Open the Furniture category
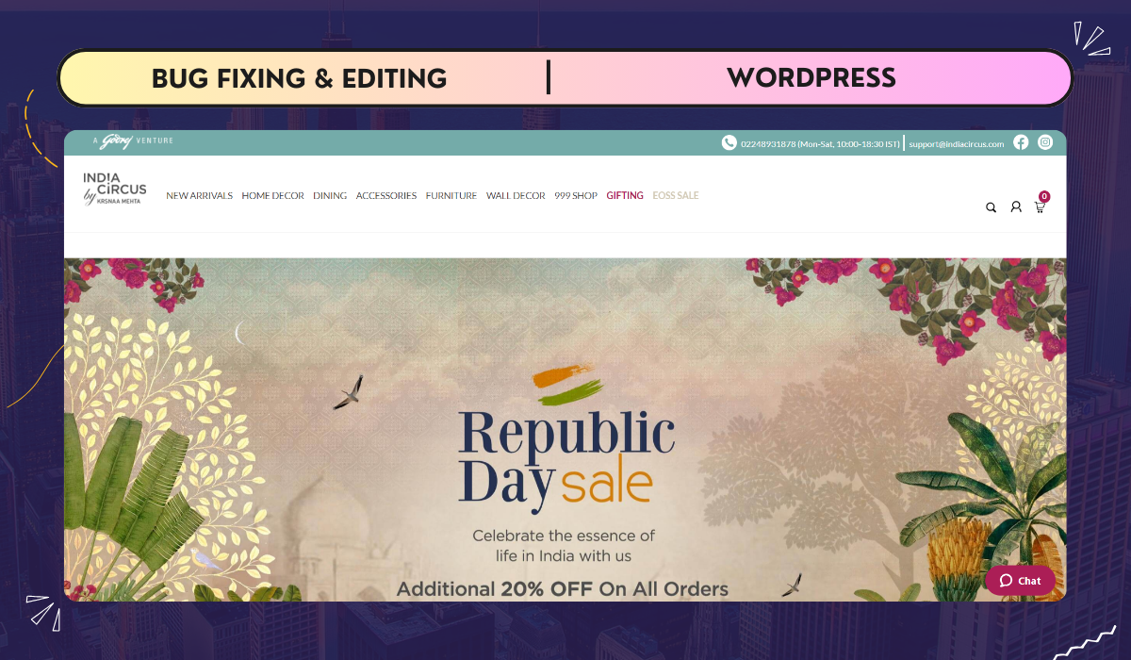Viewport: 1131px width, 660px height. click(451, 196)
